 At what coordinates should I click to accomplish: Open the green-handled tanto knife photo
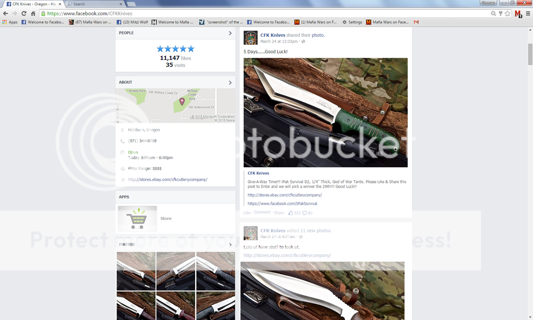325,112
